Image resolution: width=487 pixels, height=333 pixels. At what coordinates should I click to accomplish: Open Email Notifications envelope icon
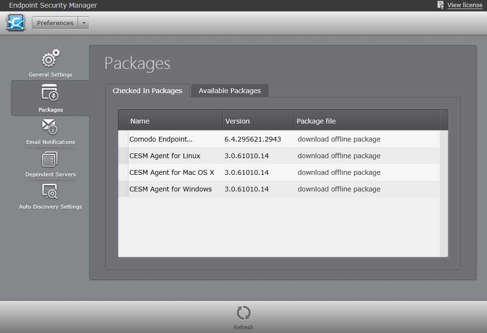tap(49, 126)
